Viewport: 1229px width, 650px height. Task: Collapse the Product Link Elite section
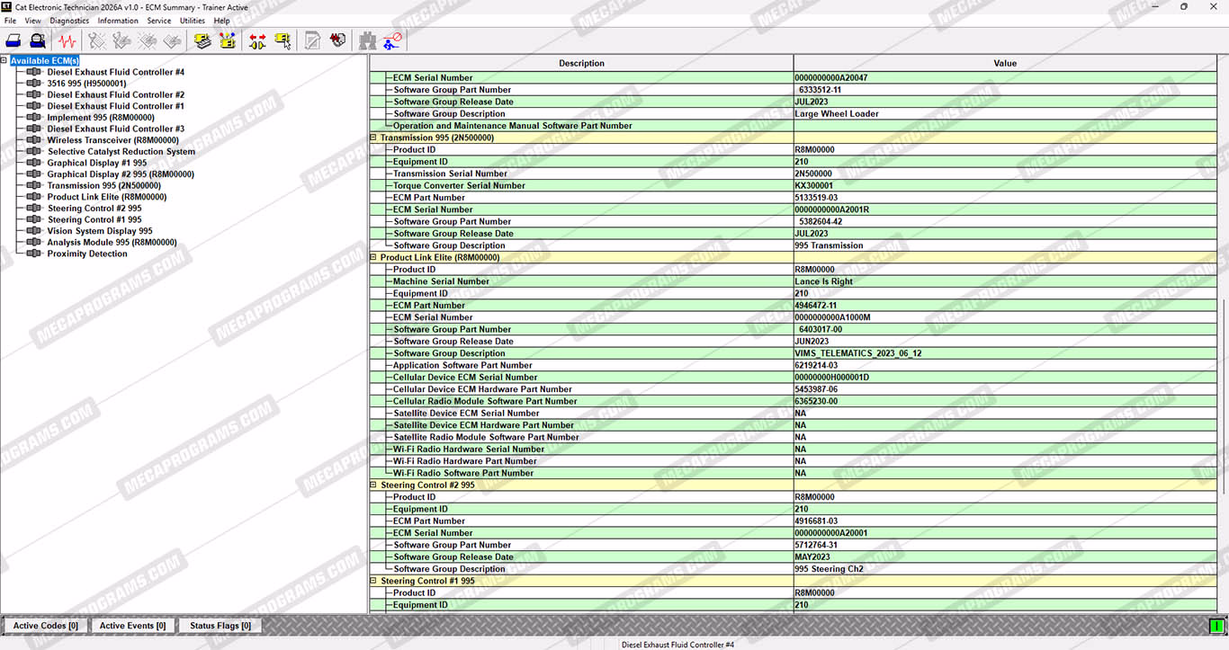[373, 257]
